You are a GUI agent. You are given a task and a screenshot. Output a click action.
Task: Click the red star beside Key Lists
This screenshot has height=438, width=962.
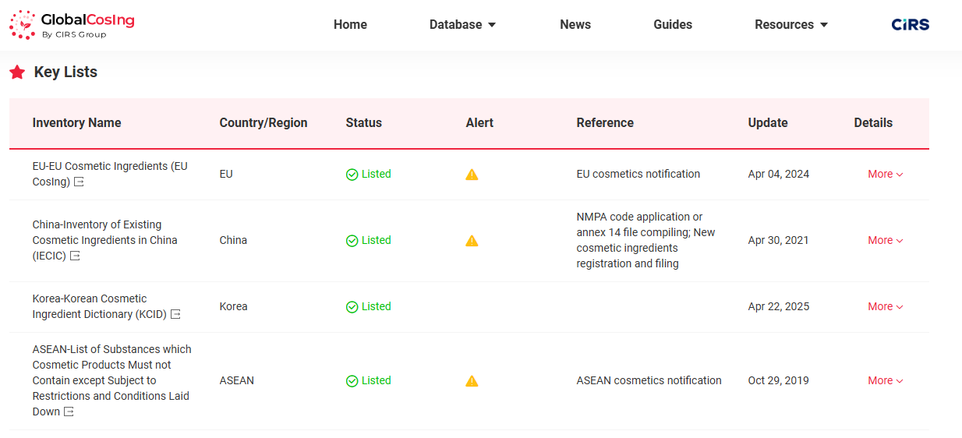17,72
